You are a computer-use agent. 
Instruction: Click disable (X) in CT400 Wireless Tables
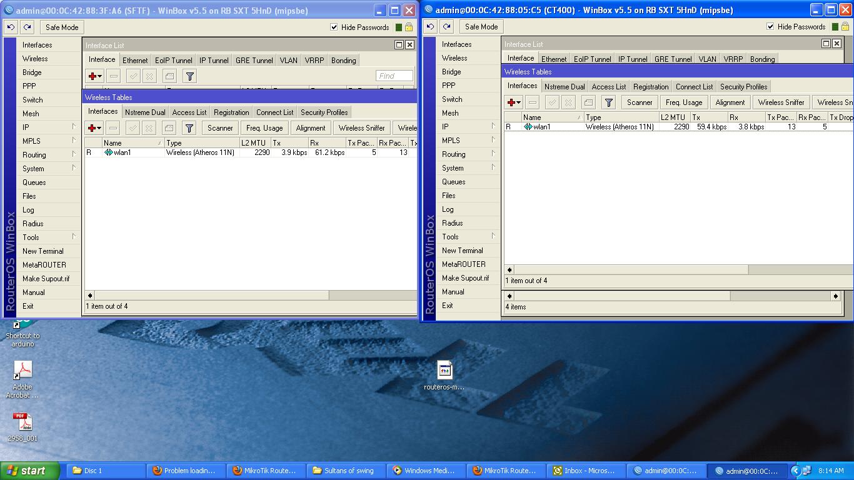click(568, 102)
